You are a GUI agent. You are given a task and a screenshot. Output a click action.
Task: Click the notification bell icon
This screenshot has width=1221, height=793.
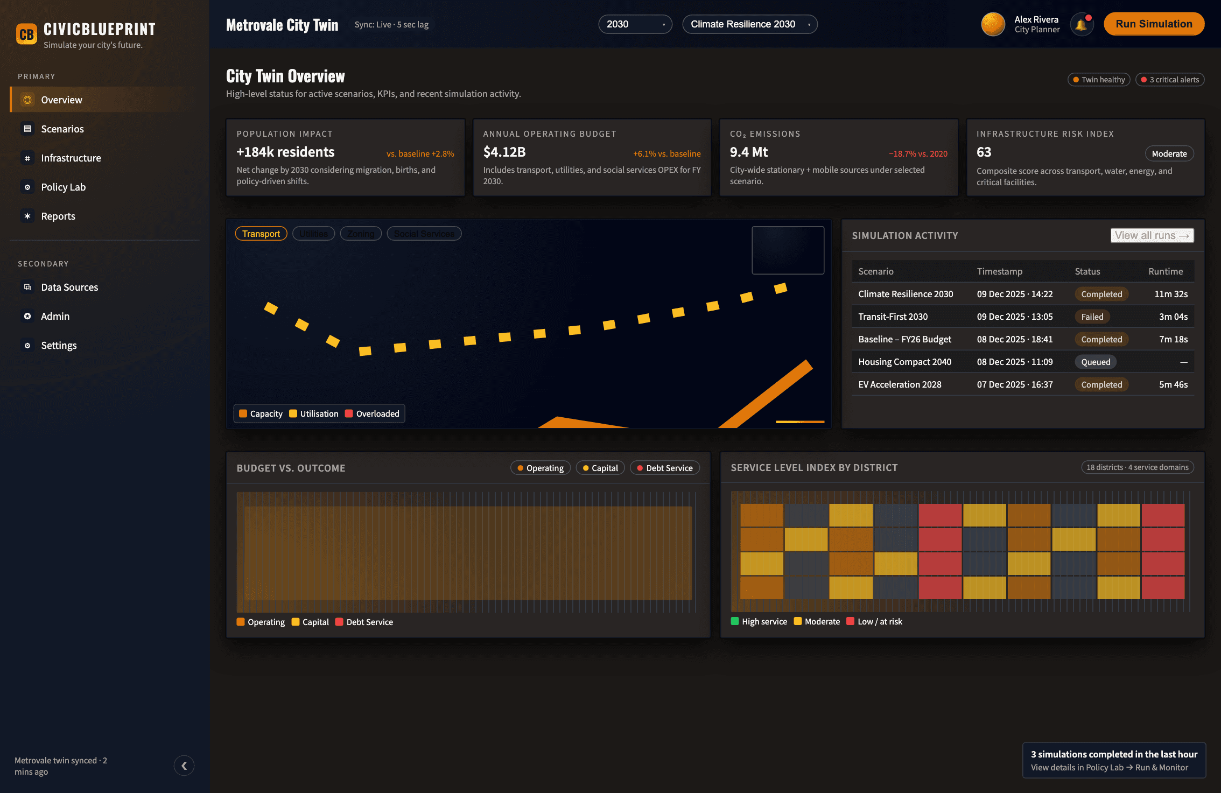(x=1081, y=25)
